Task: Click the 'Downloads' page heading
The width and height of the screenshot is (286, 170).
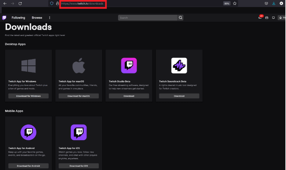Action: coord(28,27)
